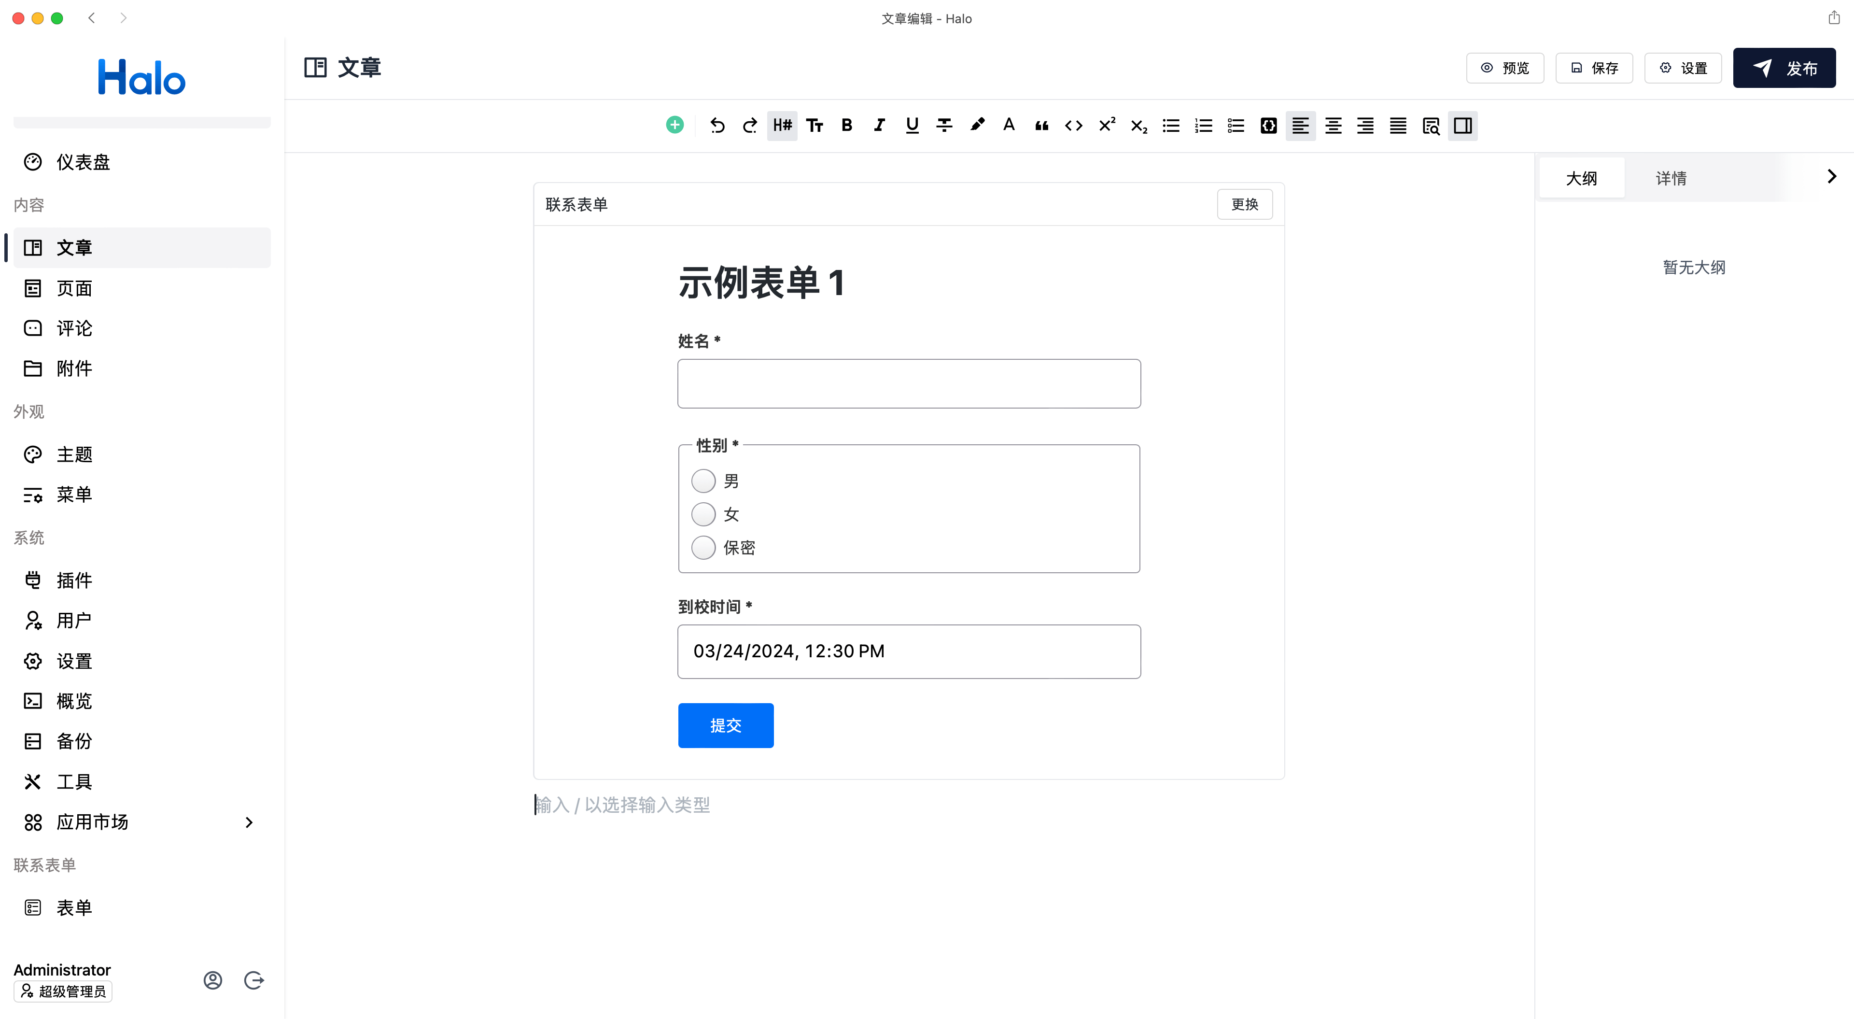Toggle italic formatting
This screenshot has width=1854, height=1019.
[x=880, y=125]
